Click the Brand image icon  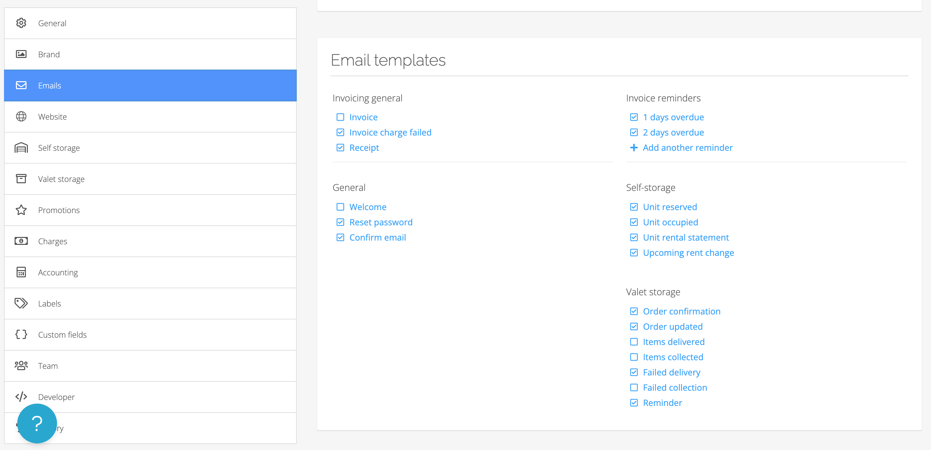[x=21, y=54]
